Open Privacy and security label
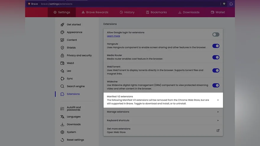Image resolution: width=260 pixels, height=146 pixels. click(x=79, y=55)
